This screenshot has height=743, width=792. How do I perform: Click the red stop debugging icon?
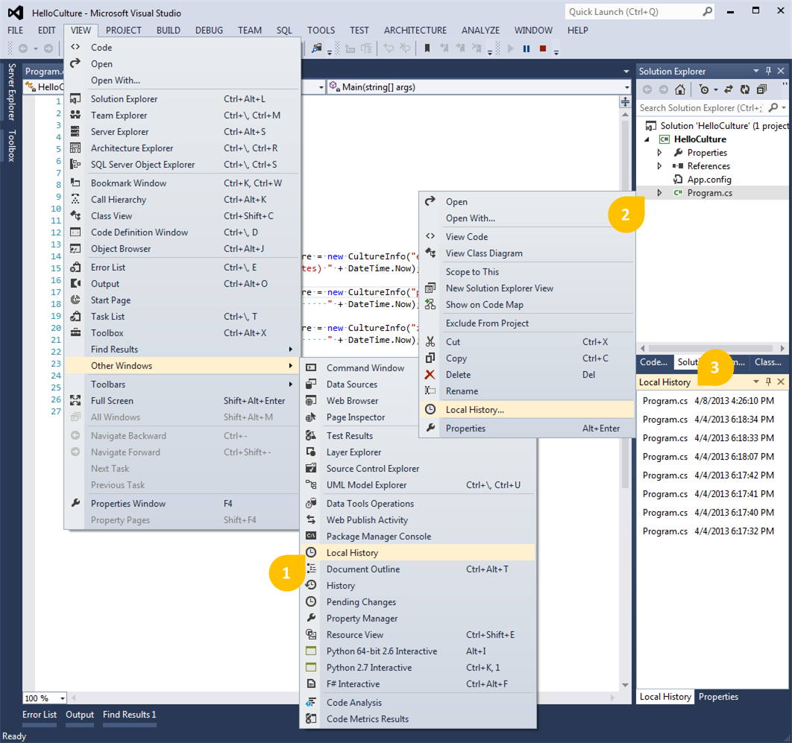click(543, 48)
